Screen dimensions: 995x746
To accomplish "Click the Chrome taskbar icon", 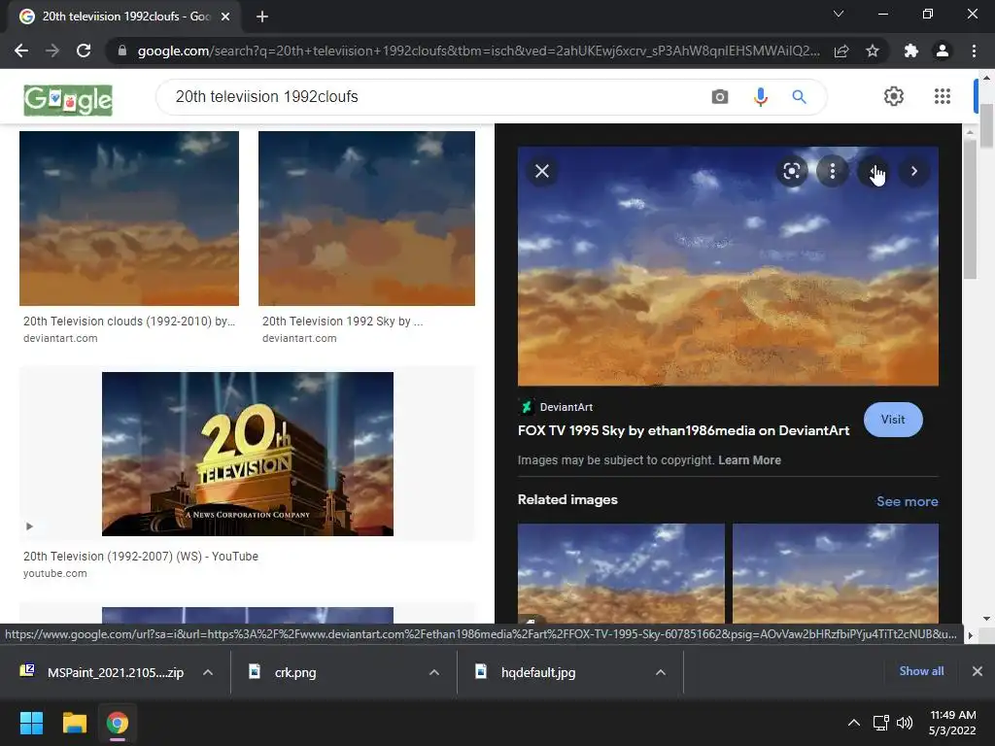I will pyautogui.click(x=118, y=723).
